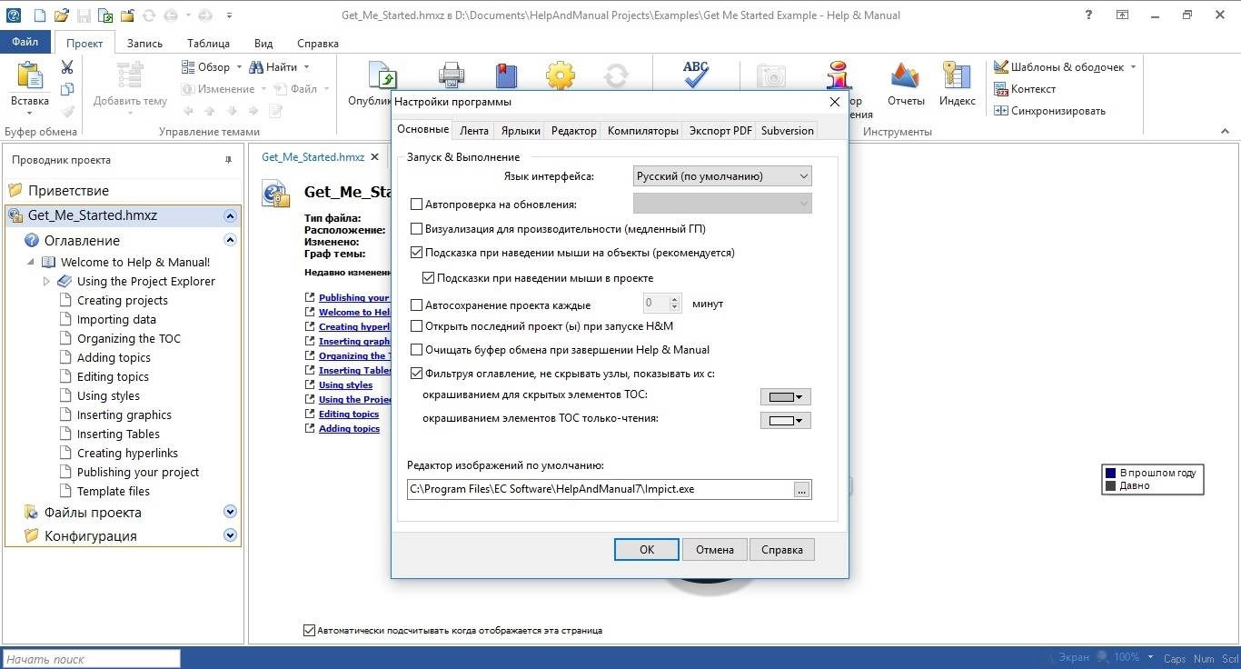Open the interface language (Русский) dropdown
Viewport: 1241px width, 669px height.
[x=722, y=176]
